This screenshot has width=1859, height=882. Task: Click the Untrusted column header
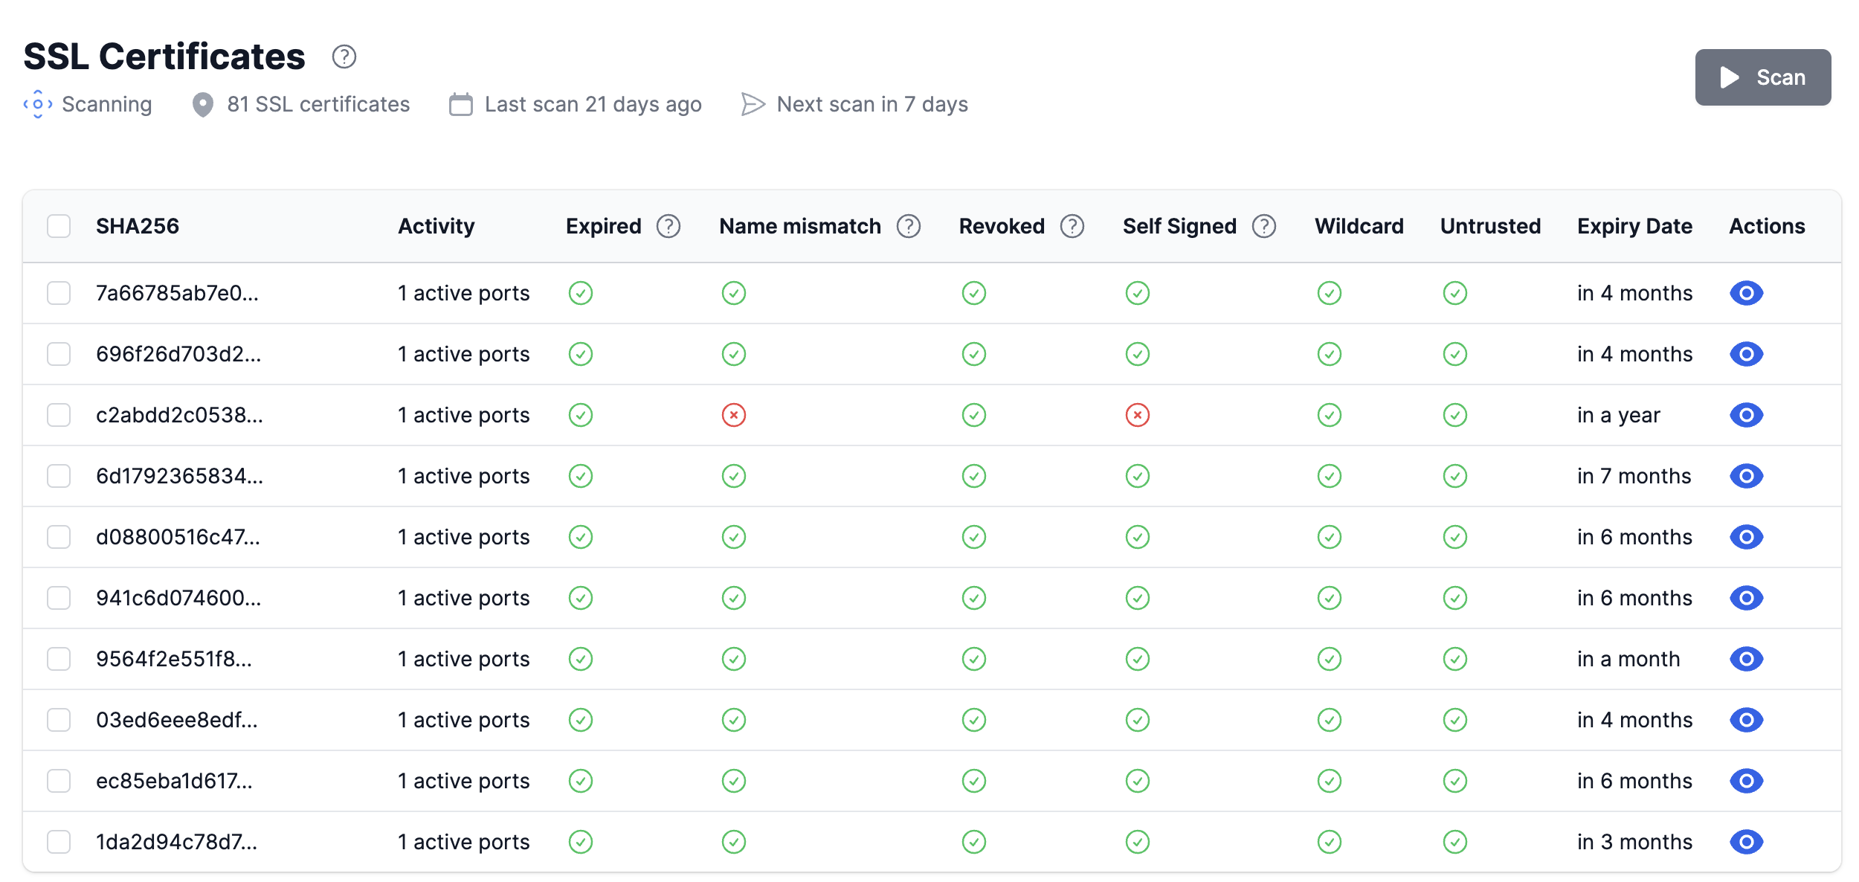(x=1490, y=226)
